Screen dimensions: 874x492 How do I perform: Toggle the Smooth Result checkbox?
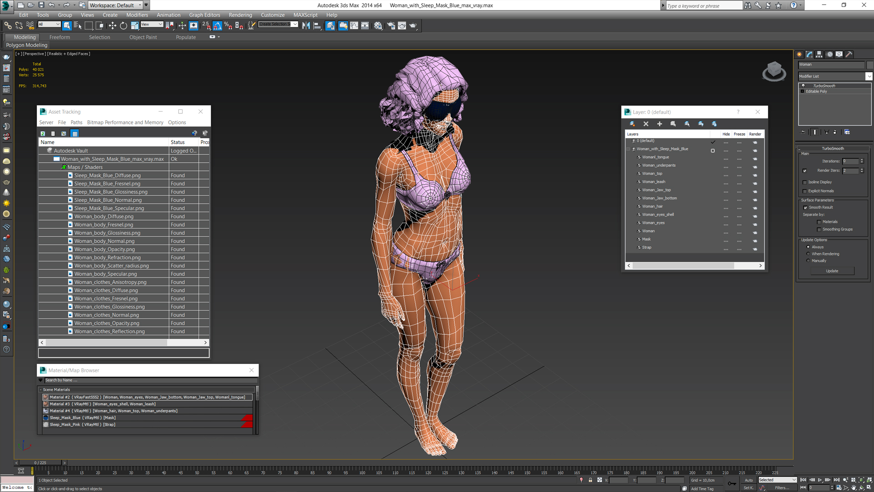tap(805, 208)
